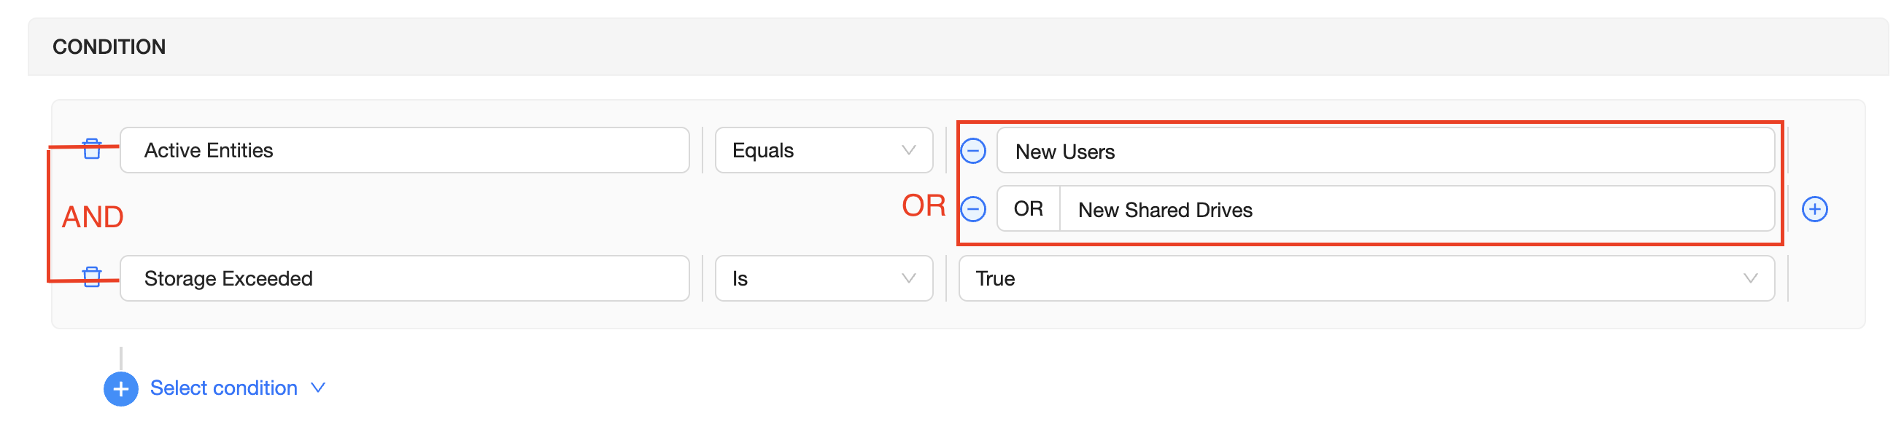Open the Equals operator dropdown
This screenshot has width=1904, height=424.
[824, 151]
